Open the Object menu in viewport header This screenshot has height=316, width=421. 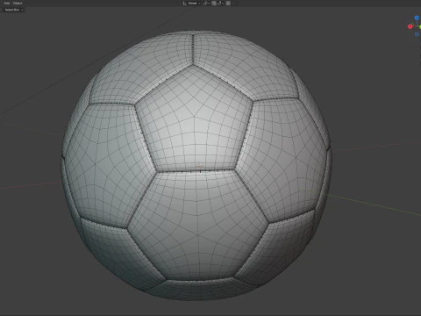[x=18, y=4]
